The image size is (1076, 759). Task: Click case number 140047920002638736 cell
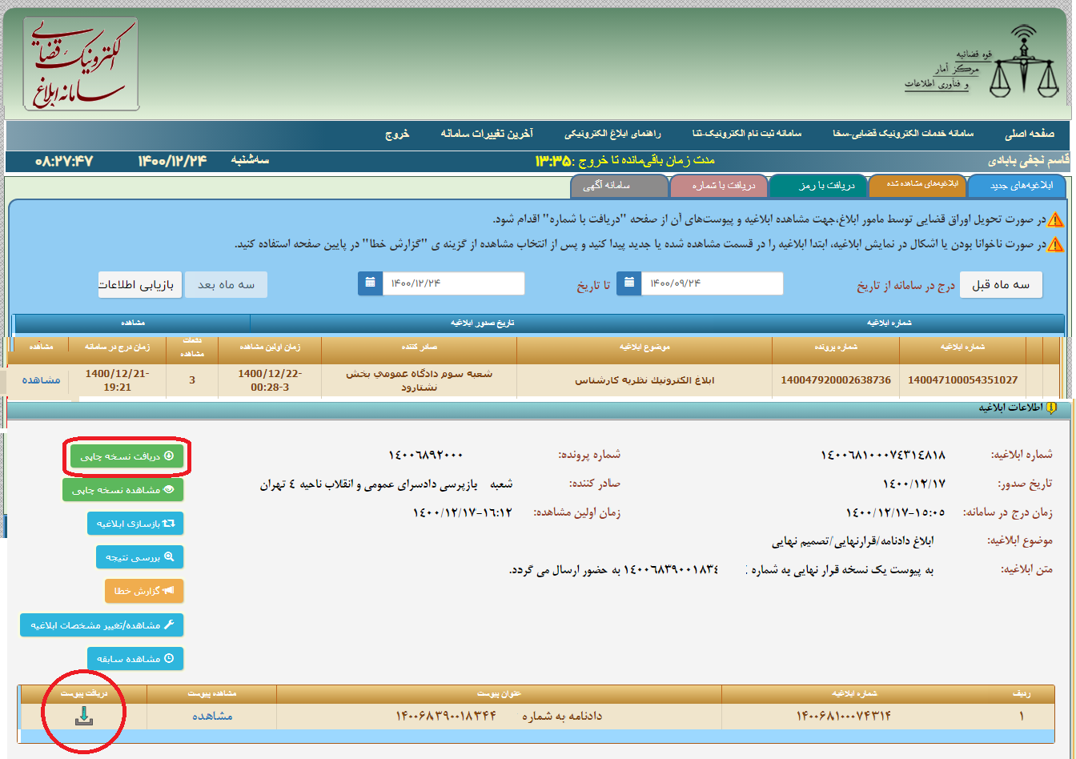[x=836, y=379]
